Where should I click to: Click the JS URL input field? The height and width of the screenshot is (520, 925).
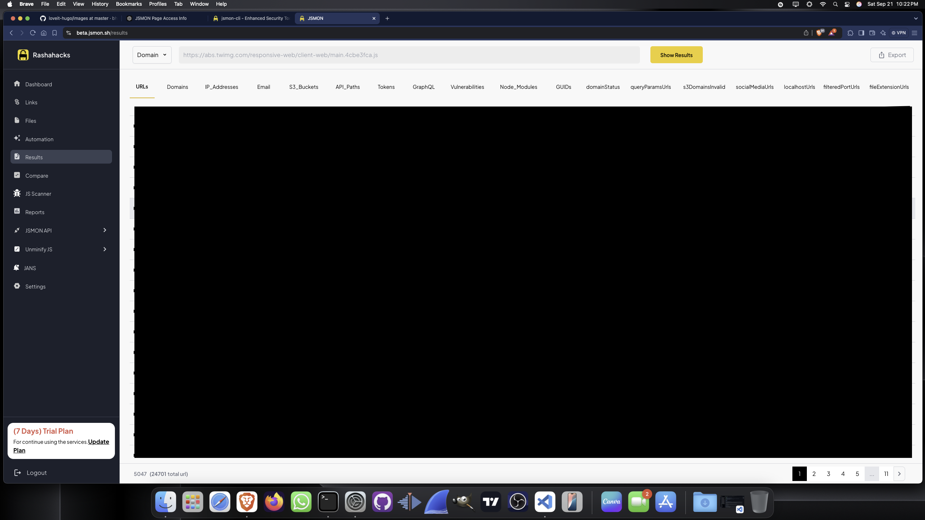(409, 55)
